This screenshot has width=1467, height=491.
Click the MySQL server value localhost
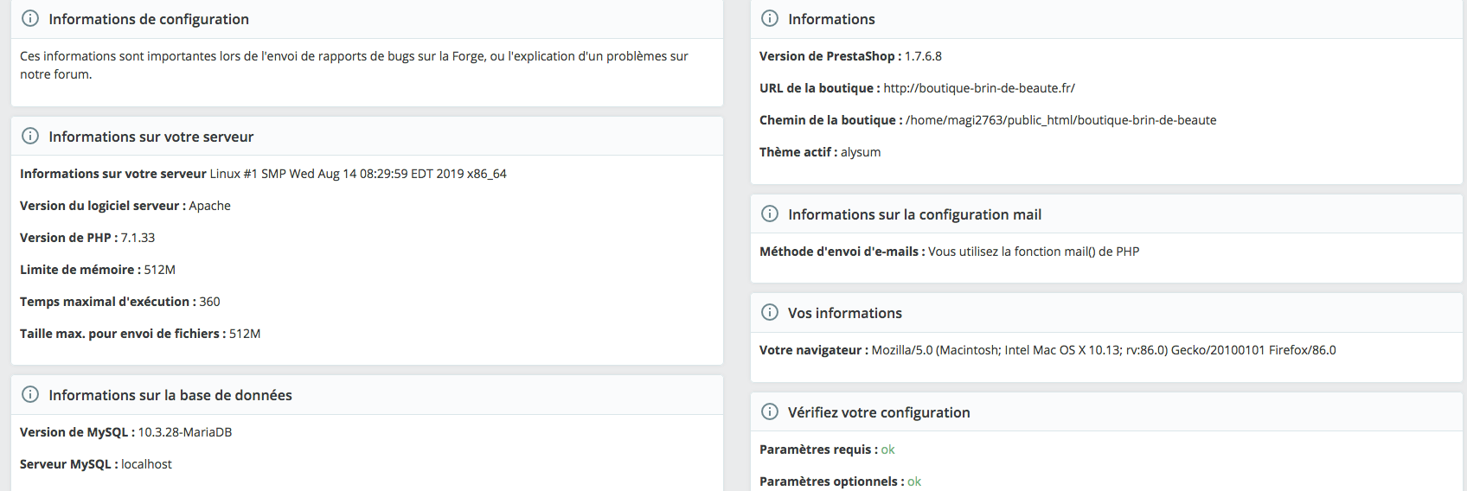146,464
